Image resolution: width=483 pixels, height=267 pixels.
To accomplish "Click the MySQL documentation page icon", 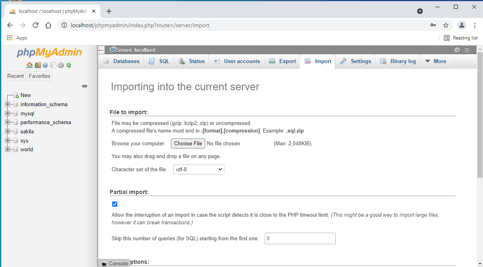I will pos(53,65).
